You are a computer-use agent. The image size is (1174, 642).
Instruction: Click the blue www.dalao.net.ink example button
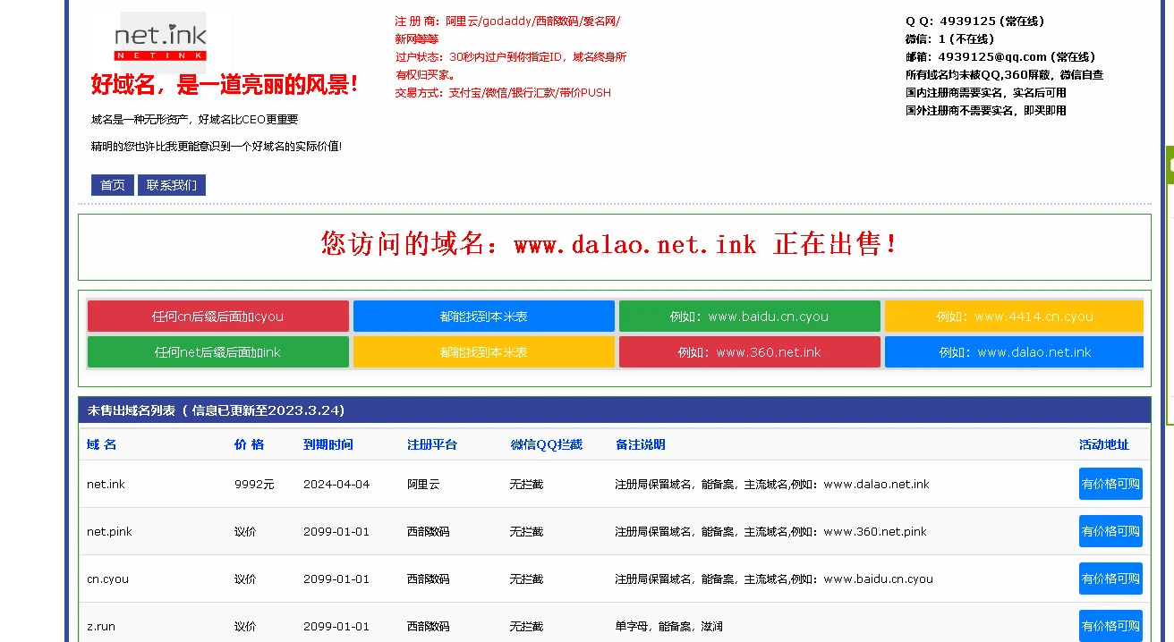(x=1014, y=352)
